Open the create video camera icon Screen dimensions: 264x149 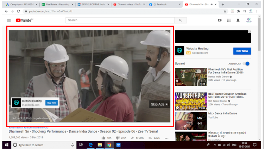220,20
